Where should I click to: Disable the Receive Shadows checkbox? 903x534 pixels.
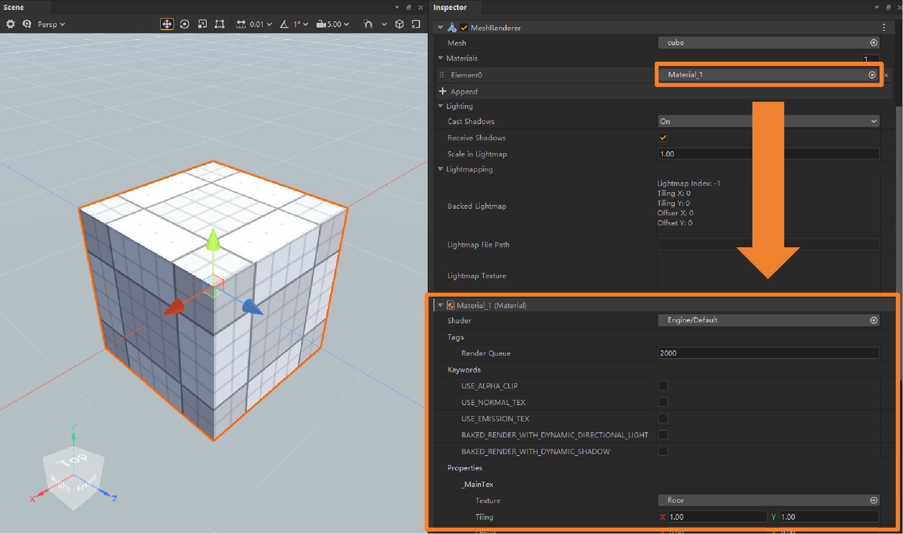point(663,137)
